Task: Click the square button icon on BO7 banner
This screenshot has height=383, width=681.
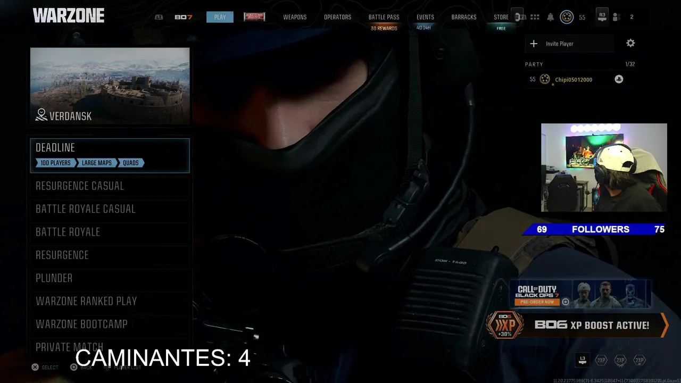Action: click(x=566, y=302)
